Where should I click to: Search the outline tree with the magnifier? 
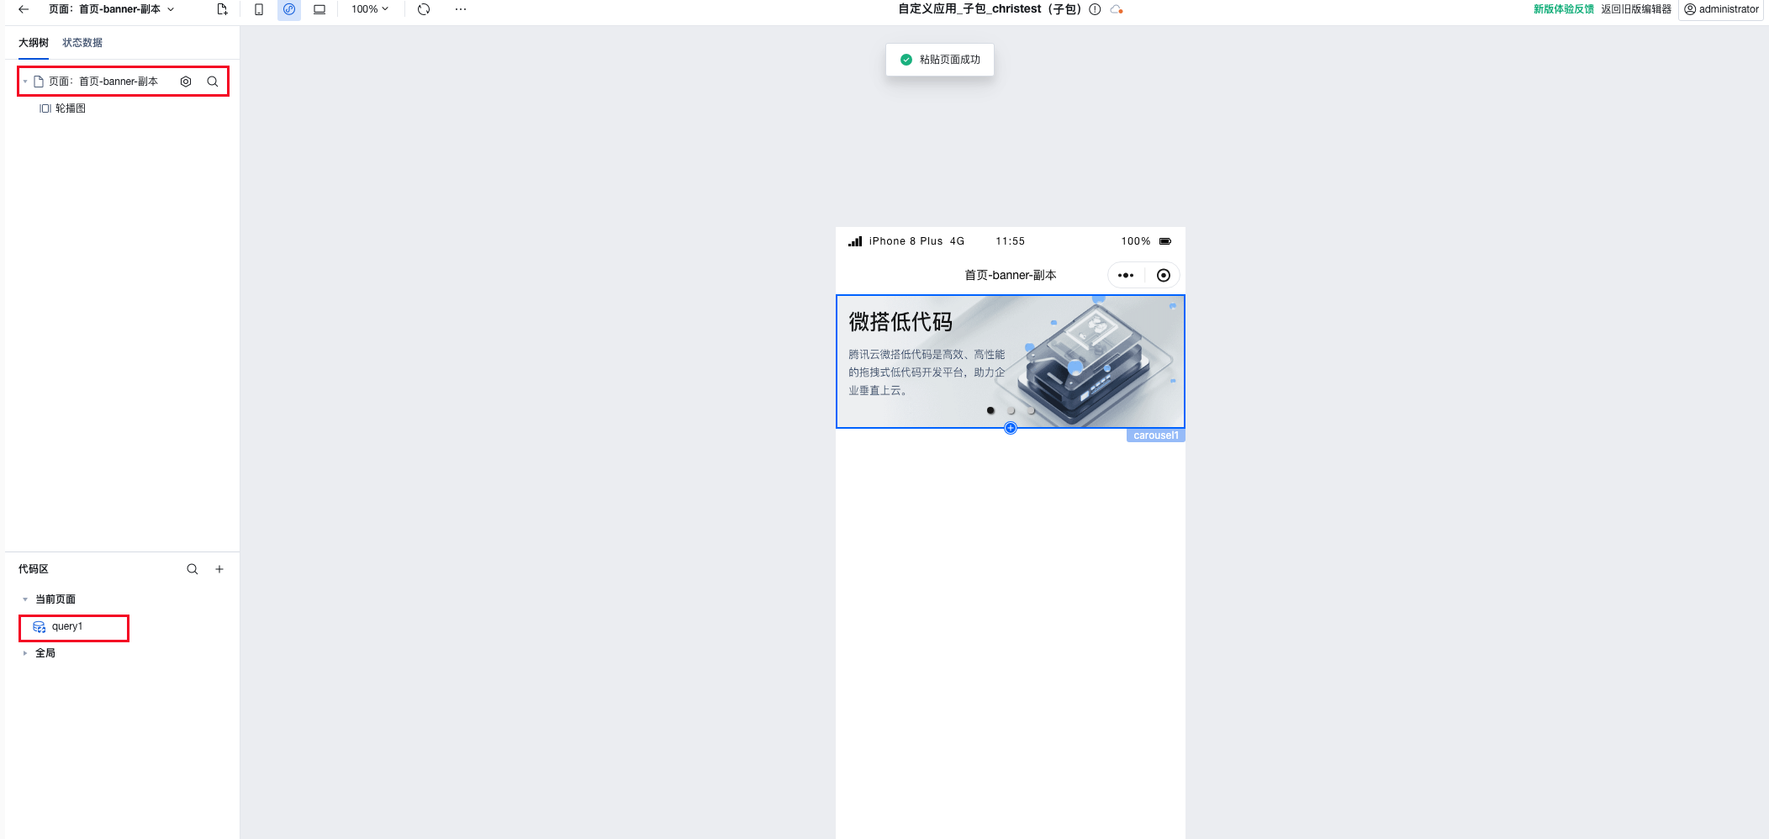(213, 82)
